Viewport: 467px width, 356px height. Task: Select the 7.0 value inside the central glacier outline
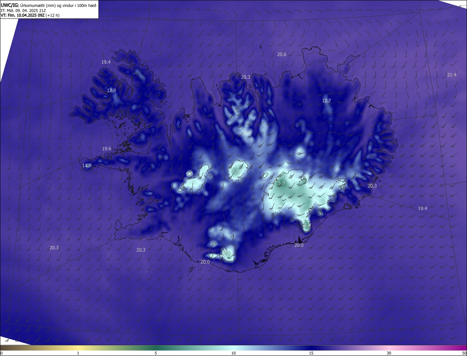pyautogui.click(x=235, y=171)
